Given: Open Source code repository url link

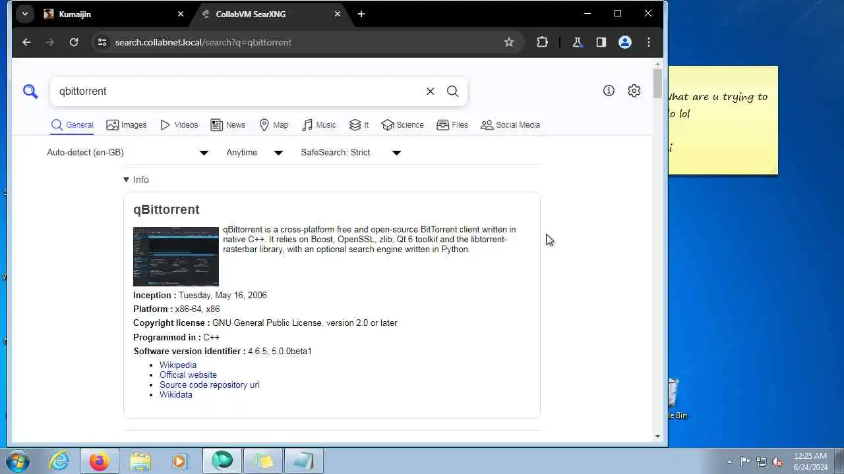Looking at the screenshot, I should pos(209,384).
